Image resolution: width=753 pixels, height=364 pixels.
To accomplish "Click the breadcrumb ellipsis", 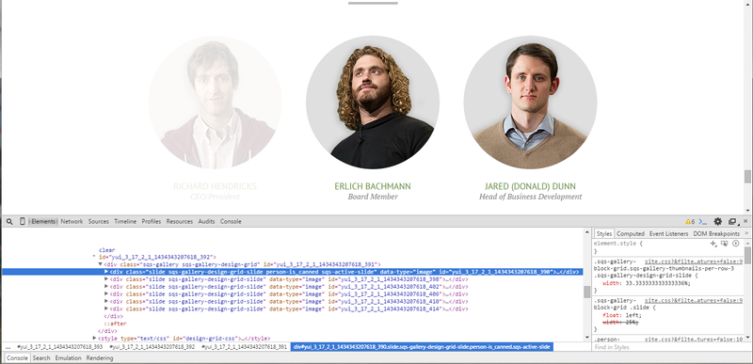I will point(8,347).
